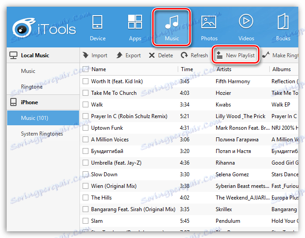Switch to the Videos tab label
305x238 pixels.
pyautogui.click(x=246, y=38)
